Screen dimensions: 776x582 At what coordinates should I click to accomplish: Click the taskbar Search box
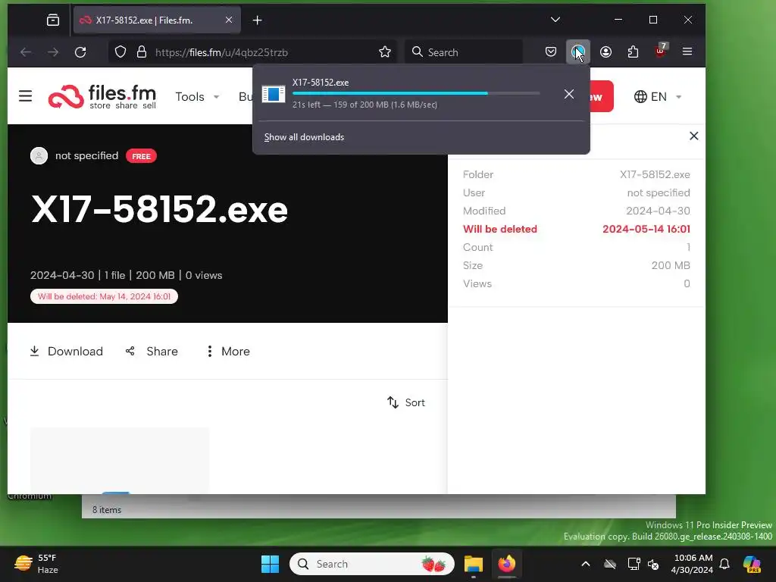372,564
